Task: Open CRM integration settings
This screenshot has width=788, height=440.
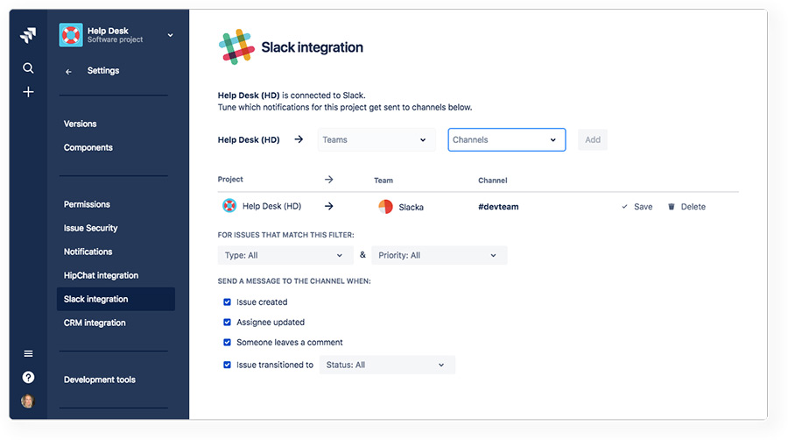Action: (95, 323)
